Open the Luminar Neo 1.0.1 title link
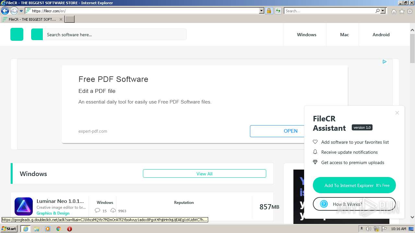 pos(60,201)
